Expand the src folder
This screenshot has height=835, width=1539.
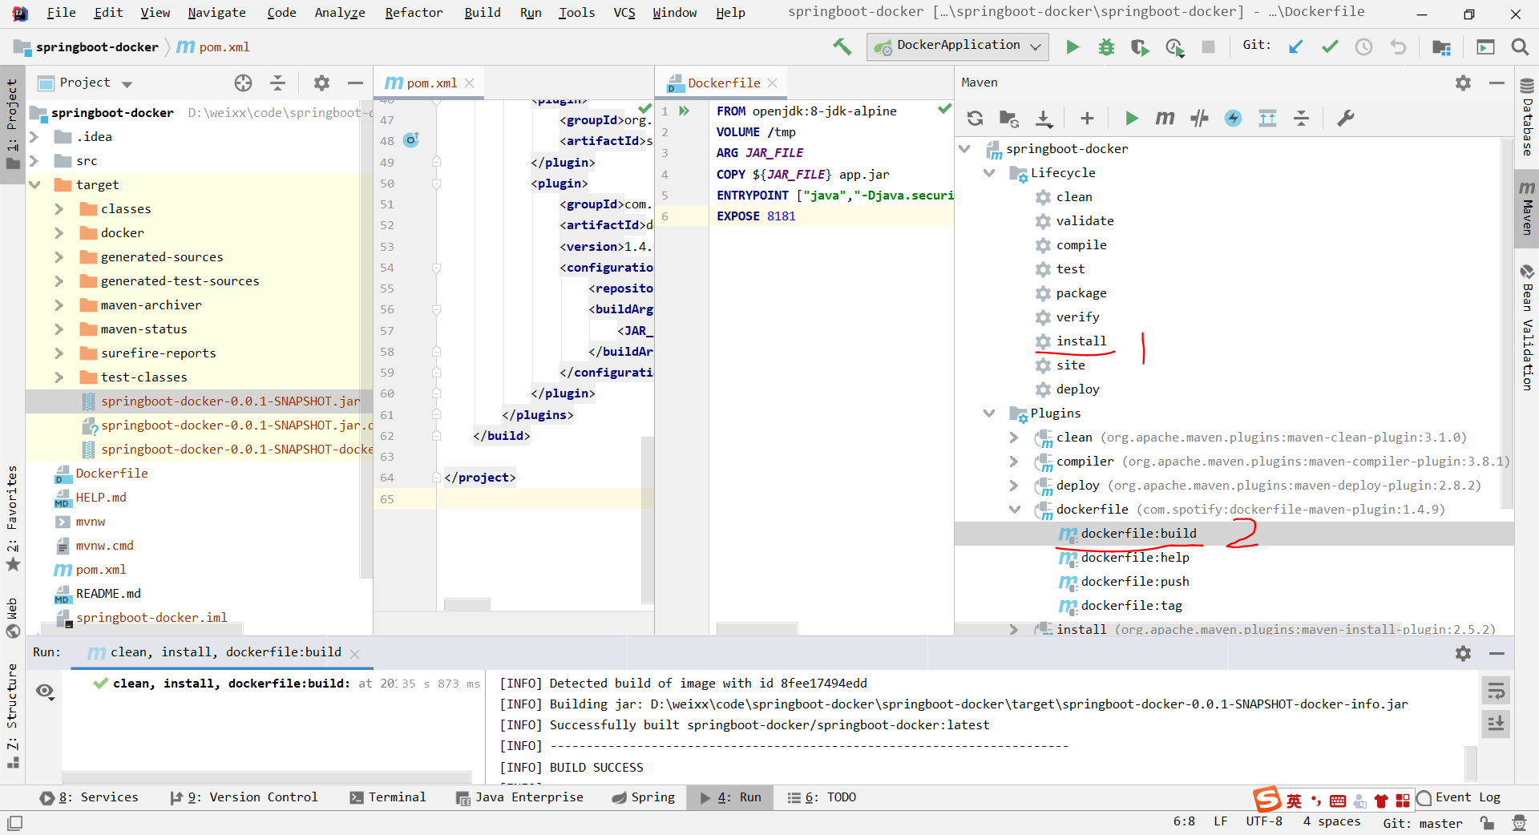(34, 160)
